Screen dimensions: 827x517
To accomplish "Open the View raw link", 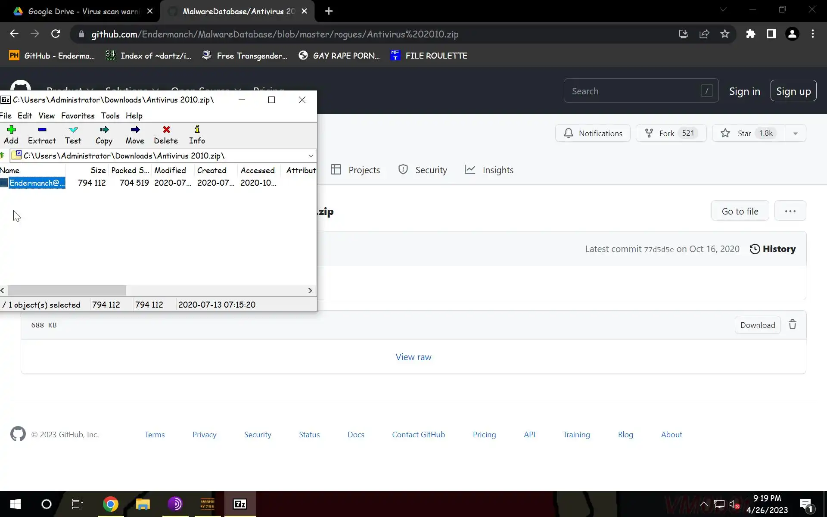I will click(x=413, y=357).
